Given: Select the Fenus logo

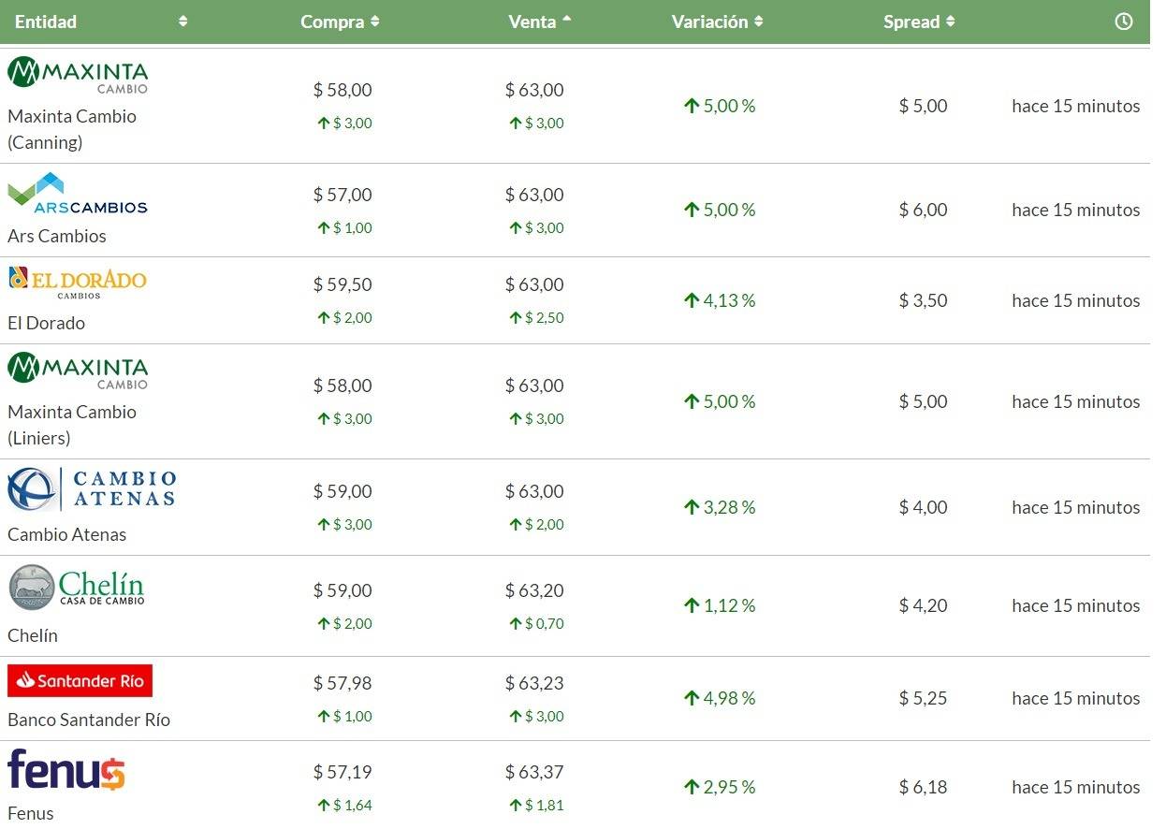Looking at the screenshot, I should point(66,770).
